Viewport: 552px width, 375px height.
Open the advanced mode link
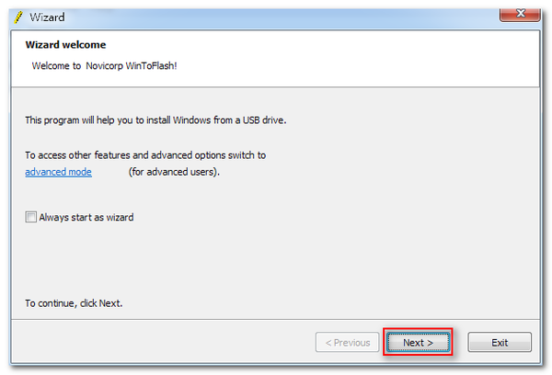[x=59, y=172]
